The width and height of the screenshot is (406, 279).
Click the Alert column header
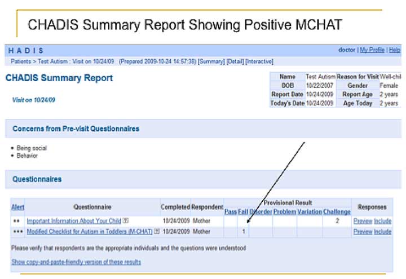tap(17, 207)
